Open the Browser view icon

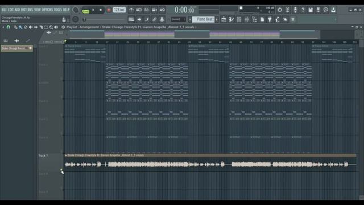254,19
